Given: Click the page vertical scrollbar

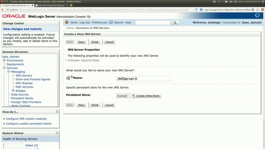Looking at the screenshot, I should pyautogui.click(x=264, y=81).
